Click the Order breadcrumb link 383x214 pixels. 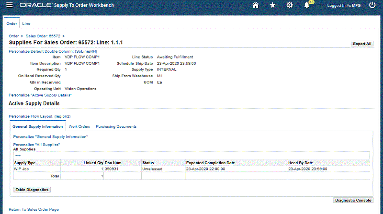[x=14, y=36]
